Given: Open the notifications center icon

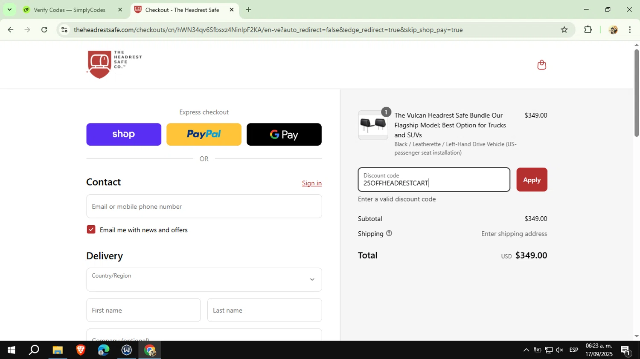Looking at the screenshot, I should click(x=626, y=350).
